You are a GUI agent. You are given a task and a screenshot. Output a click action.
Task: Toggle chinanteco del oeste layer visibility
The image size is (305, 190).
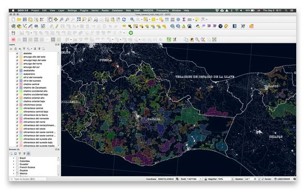coord(17,129)
